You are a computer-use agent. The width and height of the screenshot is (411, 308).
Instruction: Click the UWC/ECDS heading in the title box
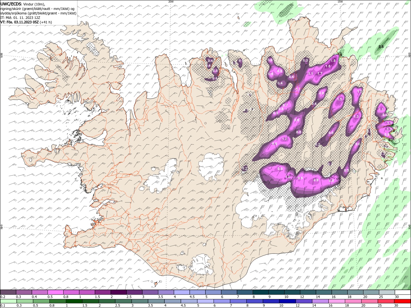pos(11,4)
